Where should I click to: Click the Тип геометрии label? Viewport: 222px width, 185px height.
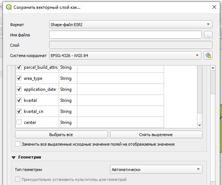click(29, 170)
